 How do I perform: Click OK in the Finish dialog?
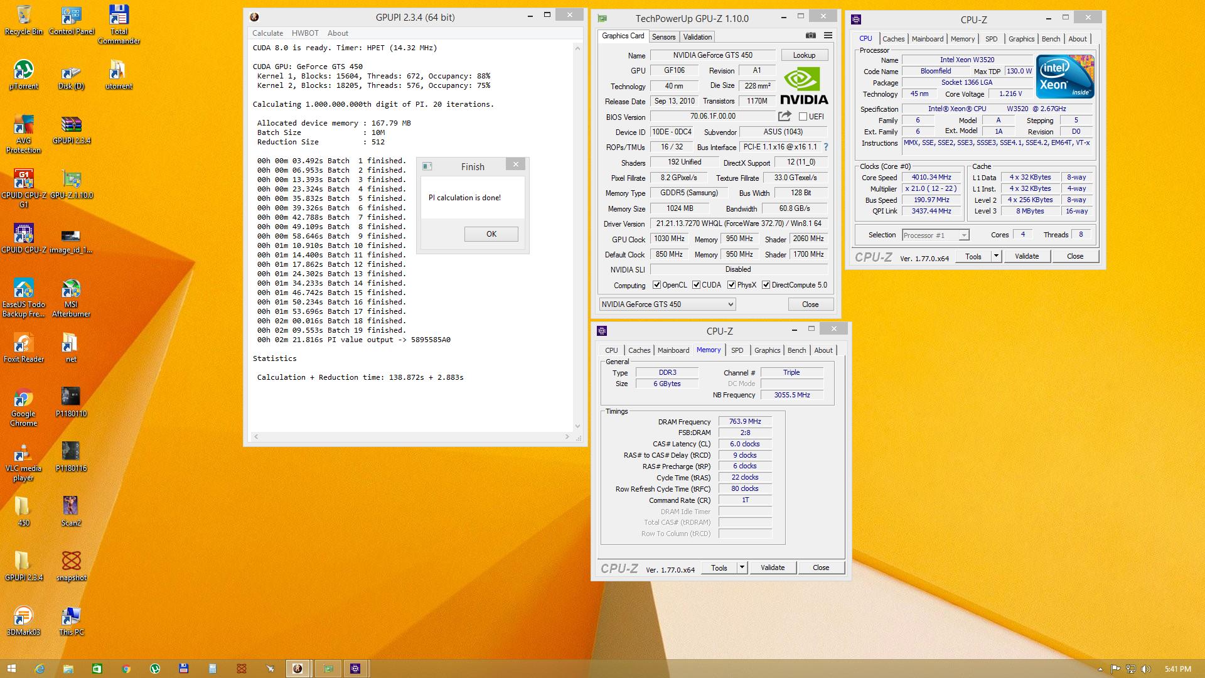491,234
